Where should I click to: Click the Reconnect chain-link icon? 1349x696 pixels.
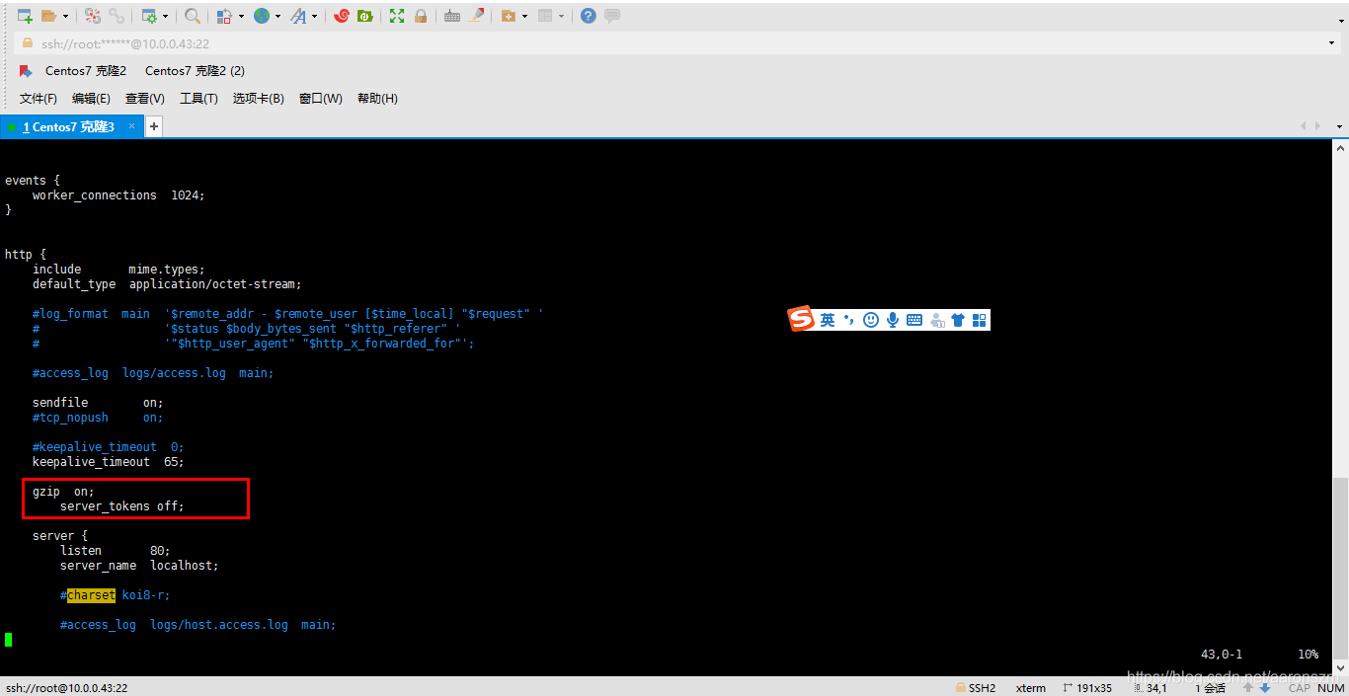(x=117, y=16)
